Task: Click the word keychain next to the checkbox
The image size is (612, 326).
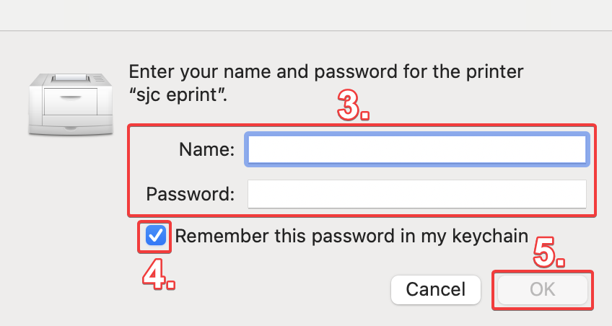Action: click(x=490, y=236)
